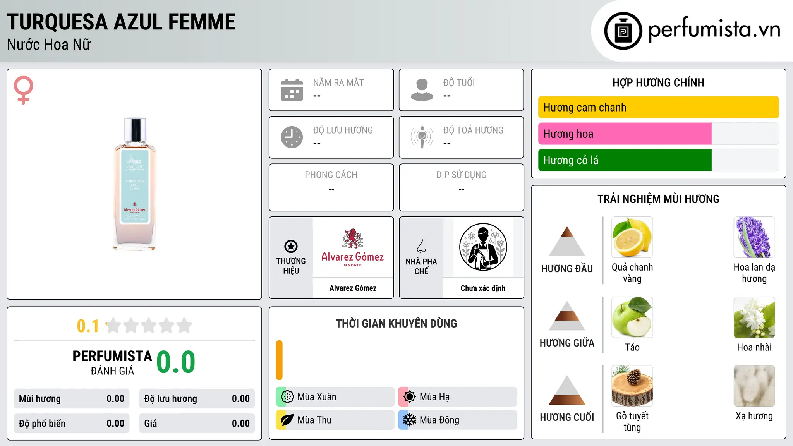Click the THƯƠNG HIỆU label
793x446 pixels.
point(291,266)
